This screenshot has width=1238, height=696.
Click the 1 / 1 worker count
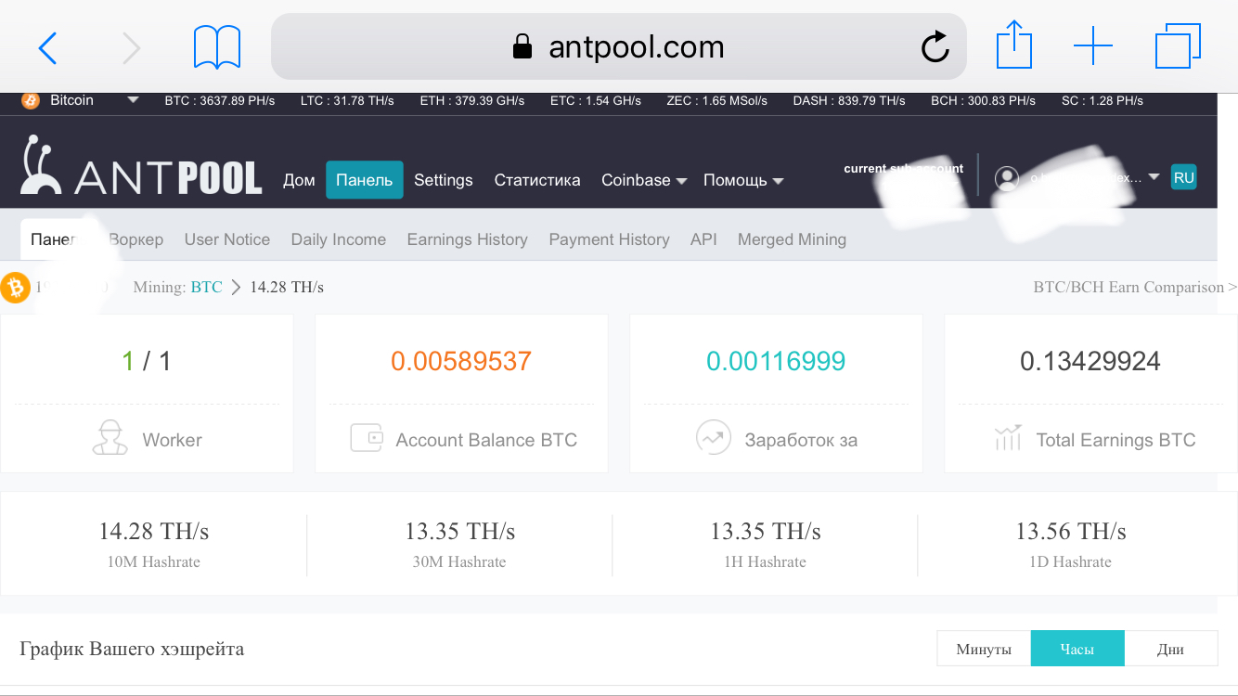pos(147,361)
